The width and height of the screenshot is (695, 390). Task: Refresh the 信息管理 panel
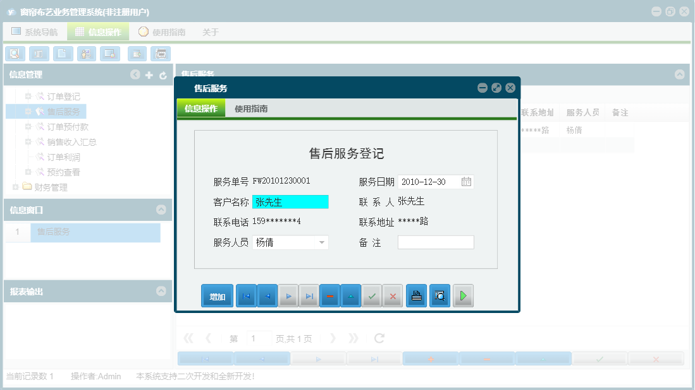163,74
